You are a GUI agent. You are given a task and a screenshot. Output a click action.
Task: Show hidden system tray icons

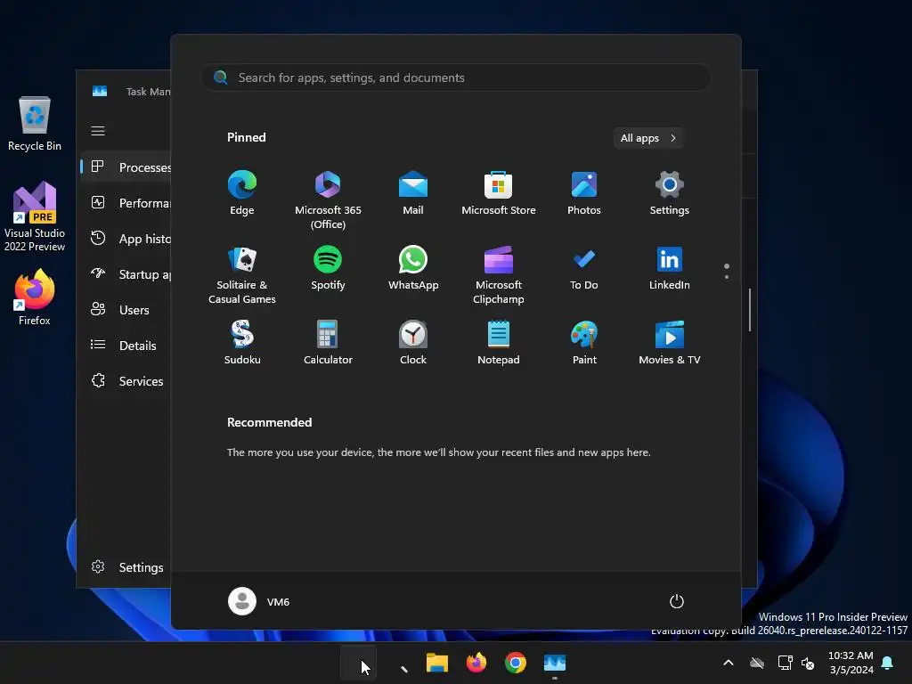click(729, 663)
